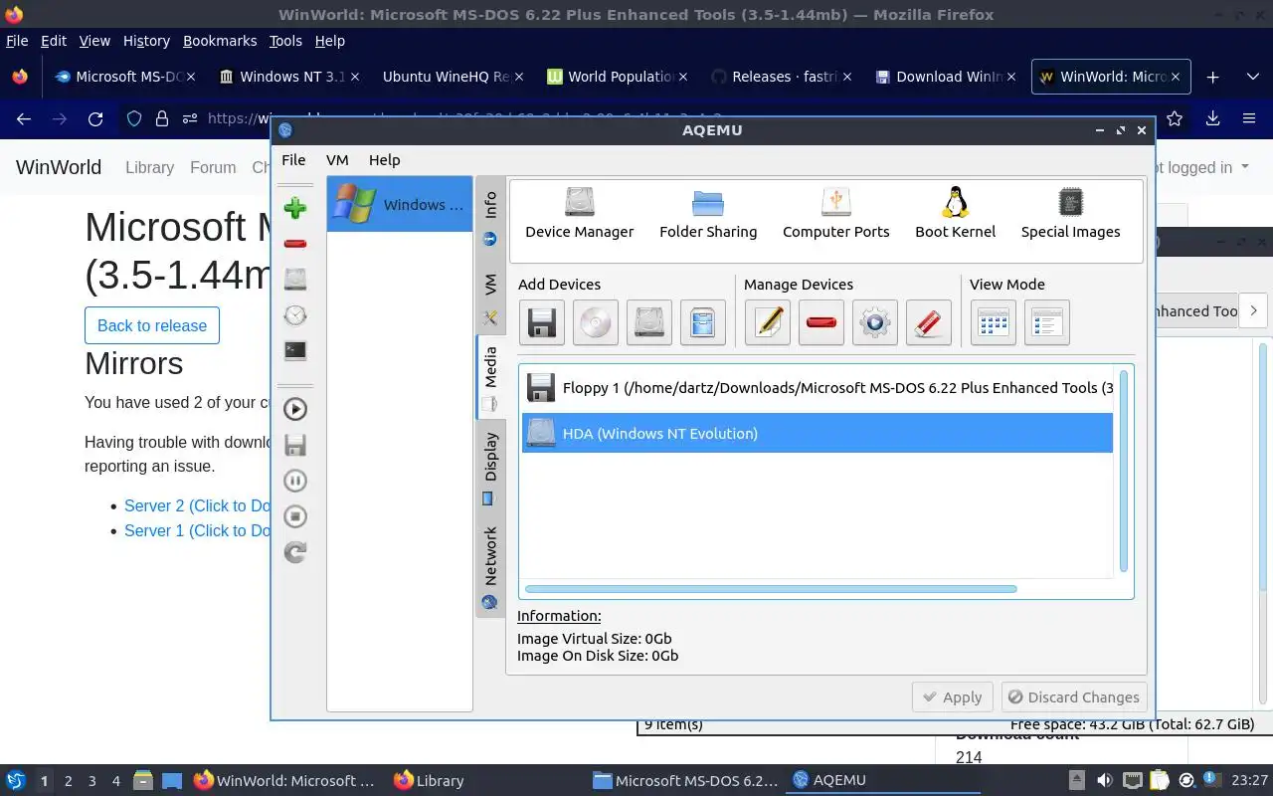Click the Apply button
The height and width of the screenshot is (796, 1273).
pos(952,697)
